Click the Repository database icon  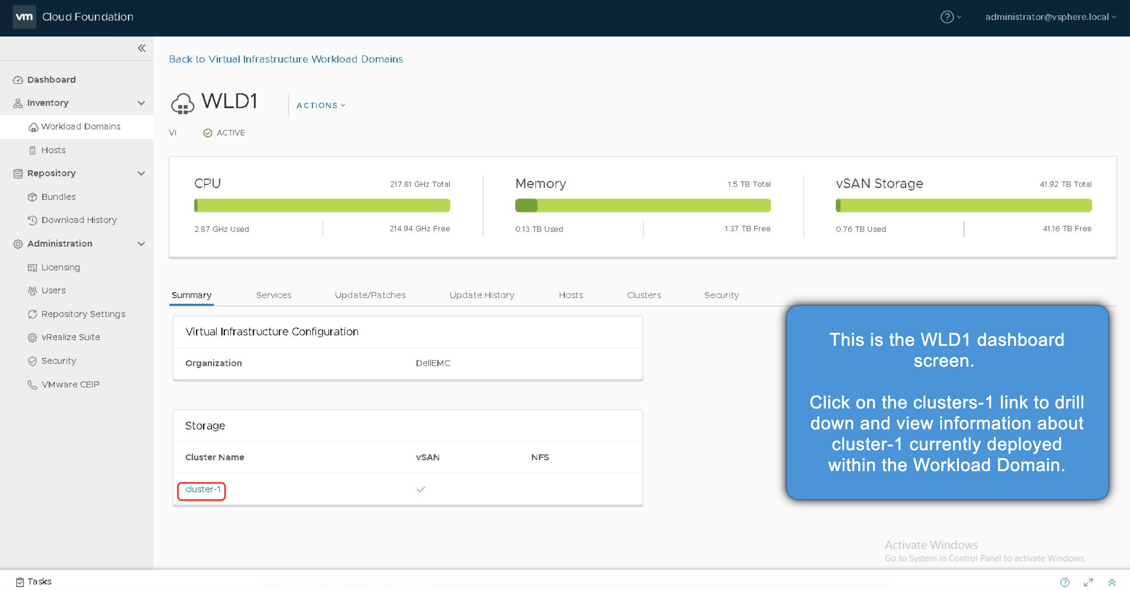(18, 173)
